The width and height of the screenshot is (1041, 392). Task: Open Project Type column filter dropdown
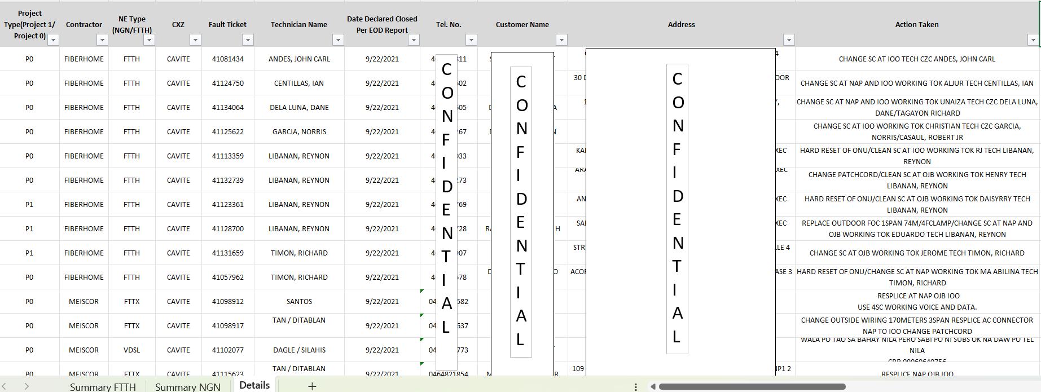pos(54,40)
